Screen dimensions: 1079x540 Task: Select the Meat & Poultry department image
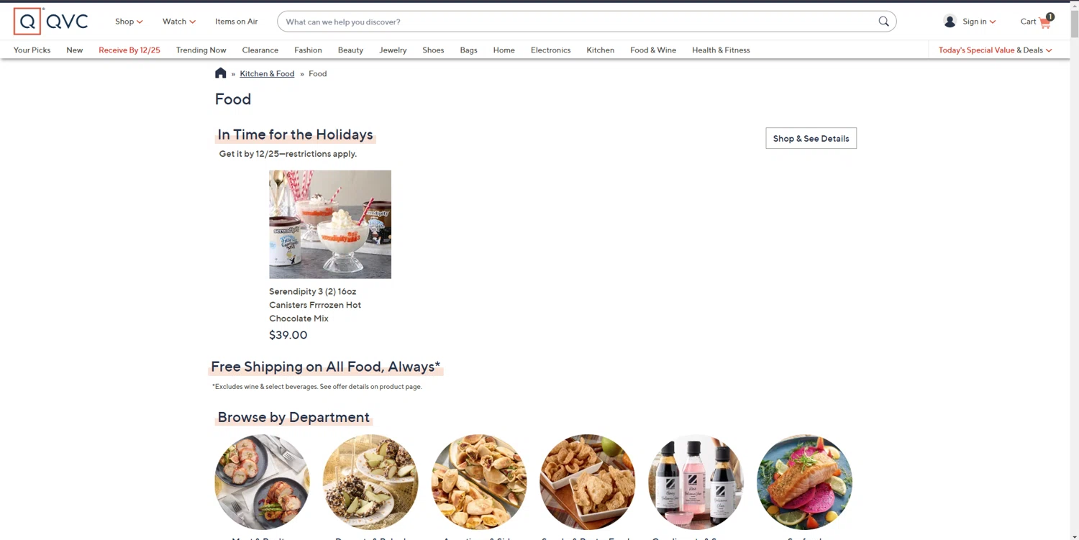(x=263, y=482)
